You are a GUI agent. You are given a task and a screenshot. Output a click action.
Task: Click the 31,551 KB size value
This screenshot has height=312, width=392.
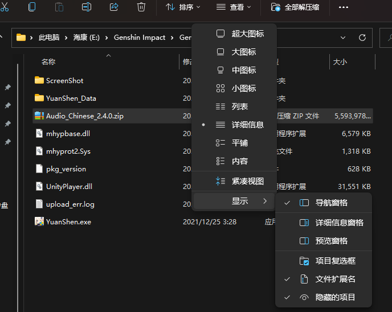click(x=354, y=187)
